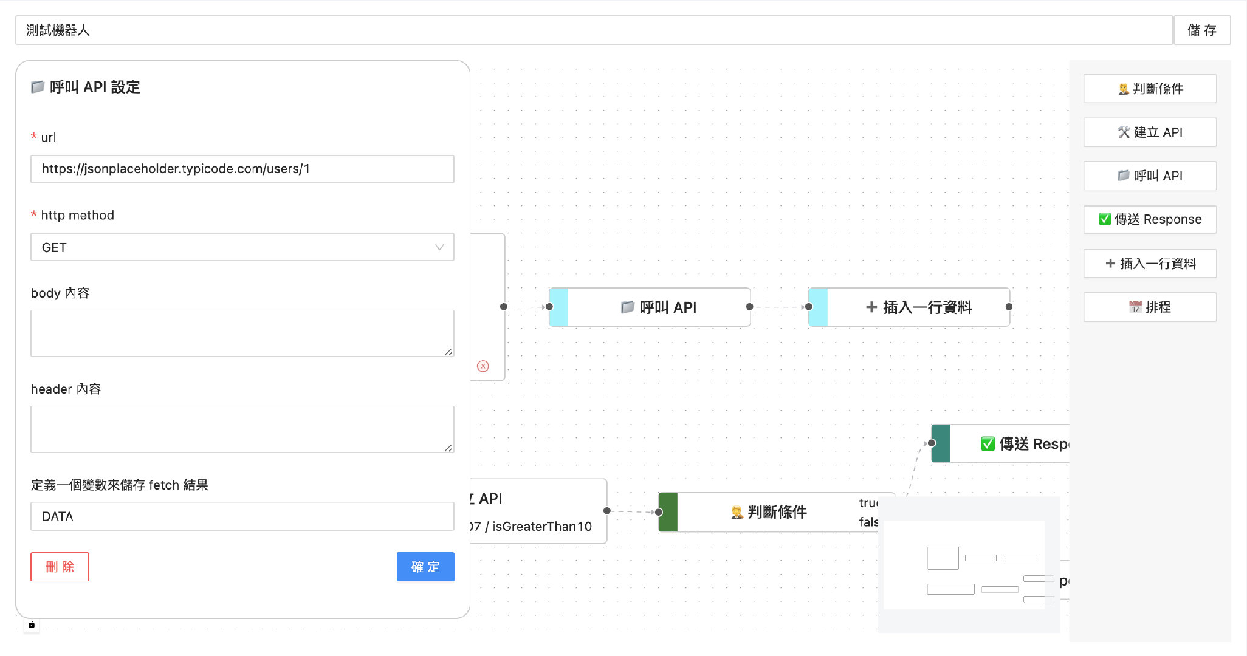Click the person icon on 判斷條件 canvas node
1247x656 pixels.
pyautogui.click(x=737, y=512)
